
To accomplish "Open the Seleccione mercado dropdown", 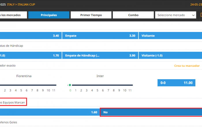I will (175, 15).
